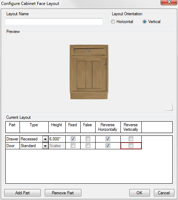Image resolution: width=178 pixels, height=200 pixels.
Task: Close the Configure Cabinet Face Layout dialog
Action: [x=169, y=2]
